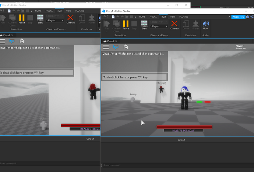Switch to MODEL tab in front window
The height and width of the screenshot is (172, 254).
(x=153, y=17)
